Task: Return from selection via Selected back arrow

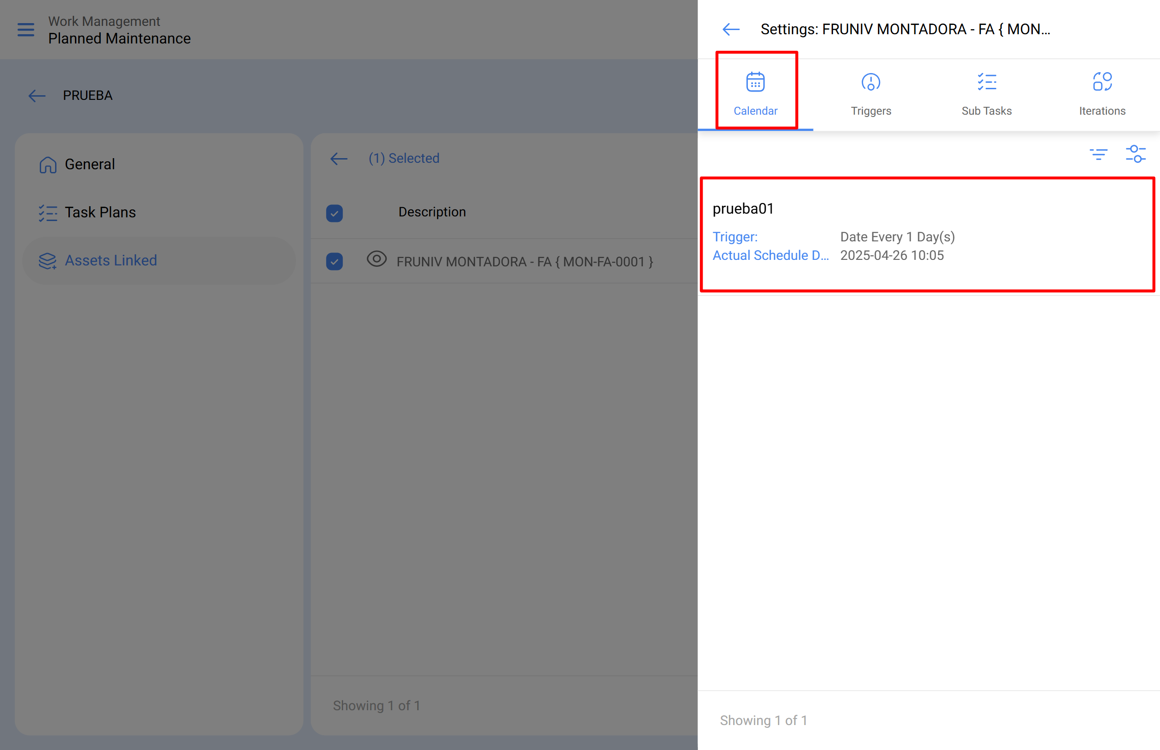Action: point(339,158)
